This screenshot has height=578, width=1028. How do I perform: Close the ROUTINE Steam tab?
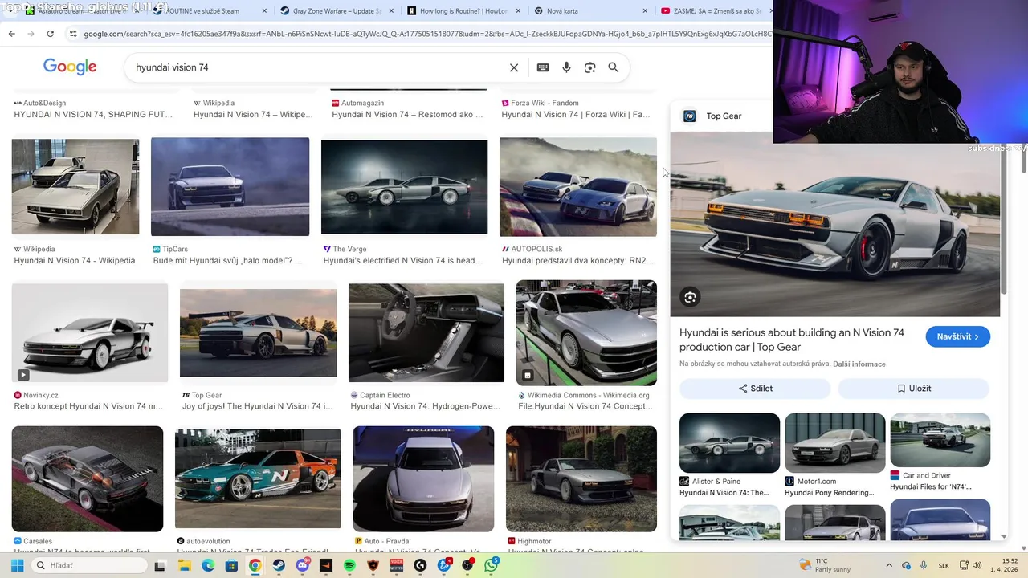[x=264, y=11]
